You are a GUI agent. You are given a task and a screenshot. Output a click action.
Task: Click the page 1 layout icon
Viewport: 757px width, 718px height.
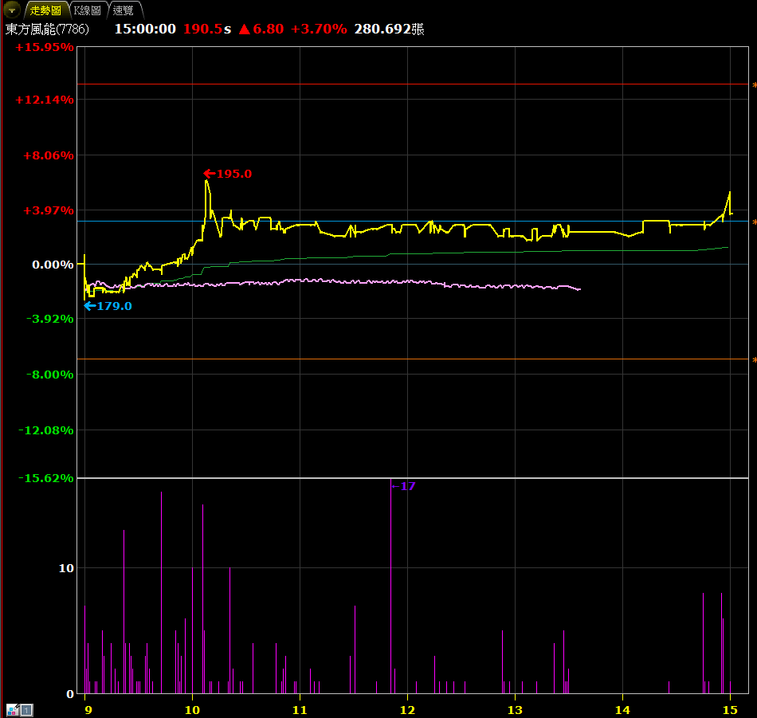click(26, 710)
